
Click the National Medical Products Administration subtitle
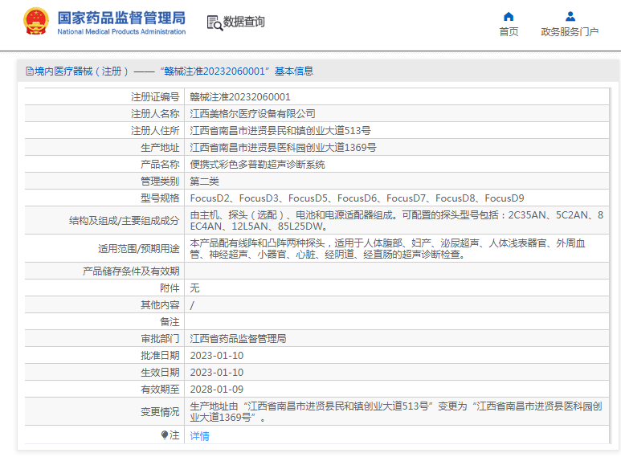[x=121, y=32]
